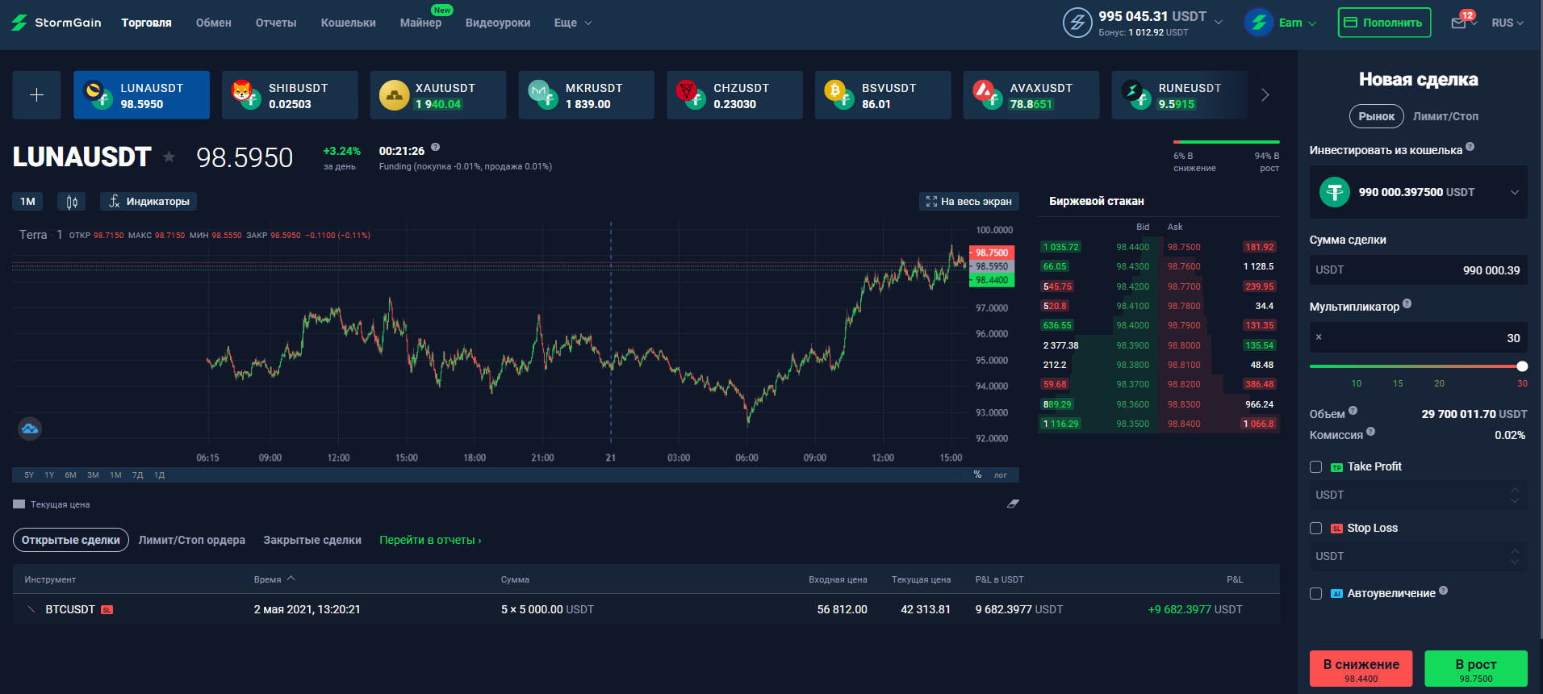Open the Индикаторы indicators menu
The image size is (1543, 694).
(148, 202)
